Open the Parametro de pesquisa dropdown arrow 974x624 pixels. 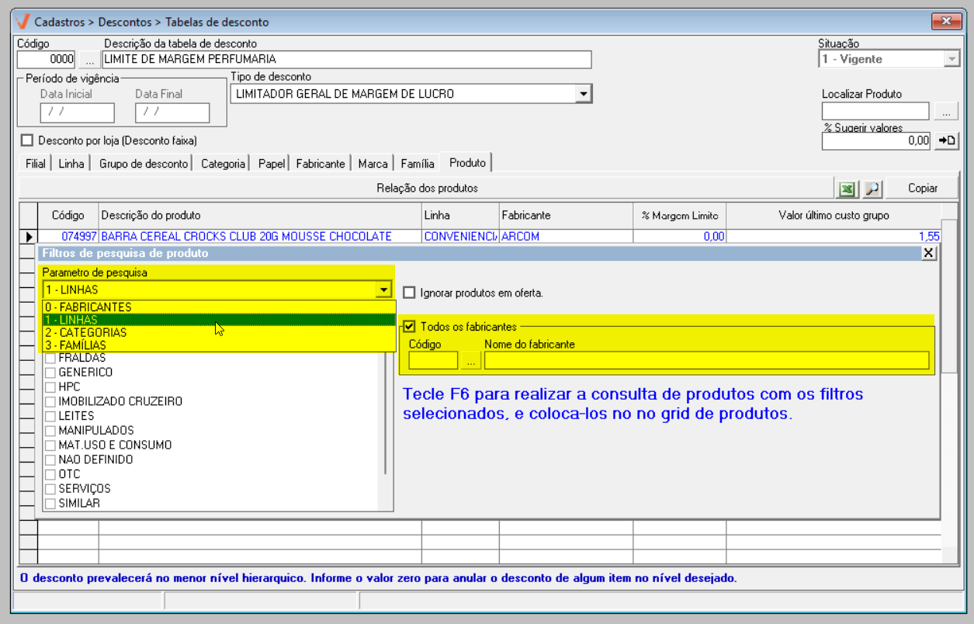coord(383,290)
